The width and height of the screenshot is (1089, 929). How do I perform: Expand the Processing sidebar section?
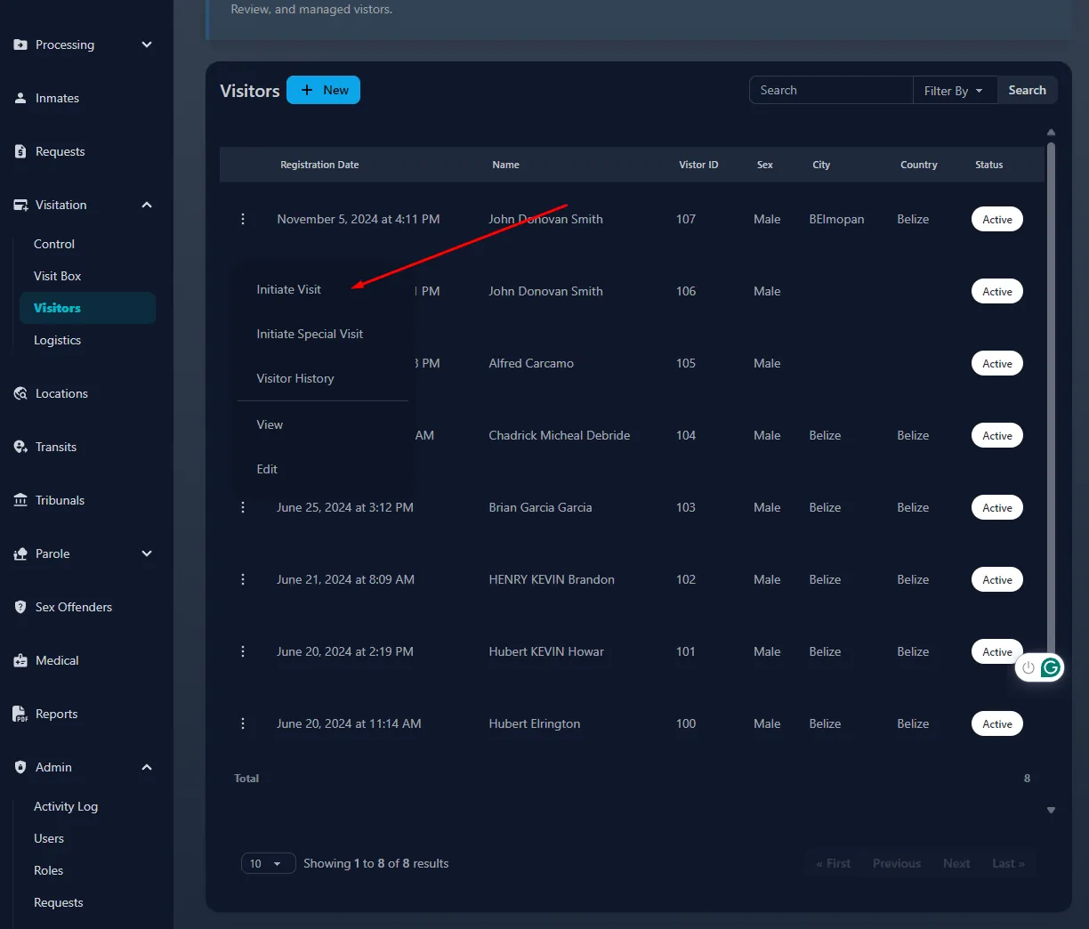coord(147,45)
